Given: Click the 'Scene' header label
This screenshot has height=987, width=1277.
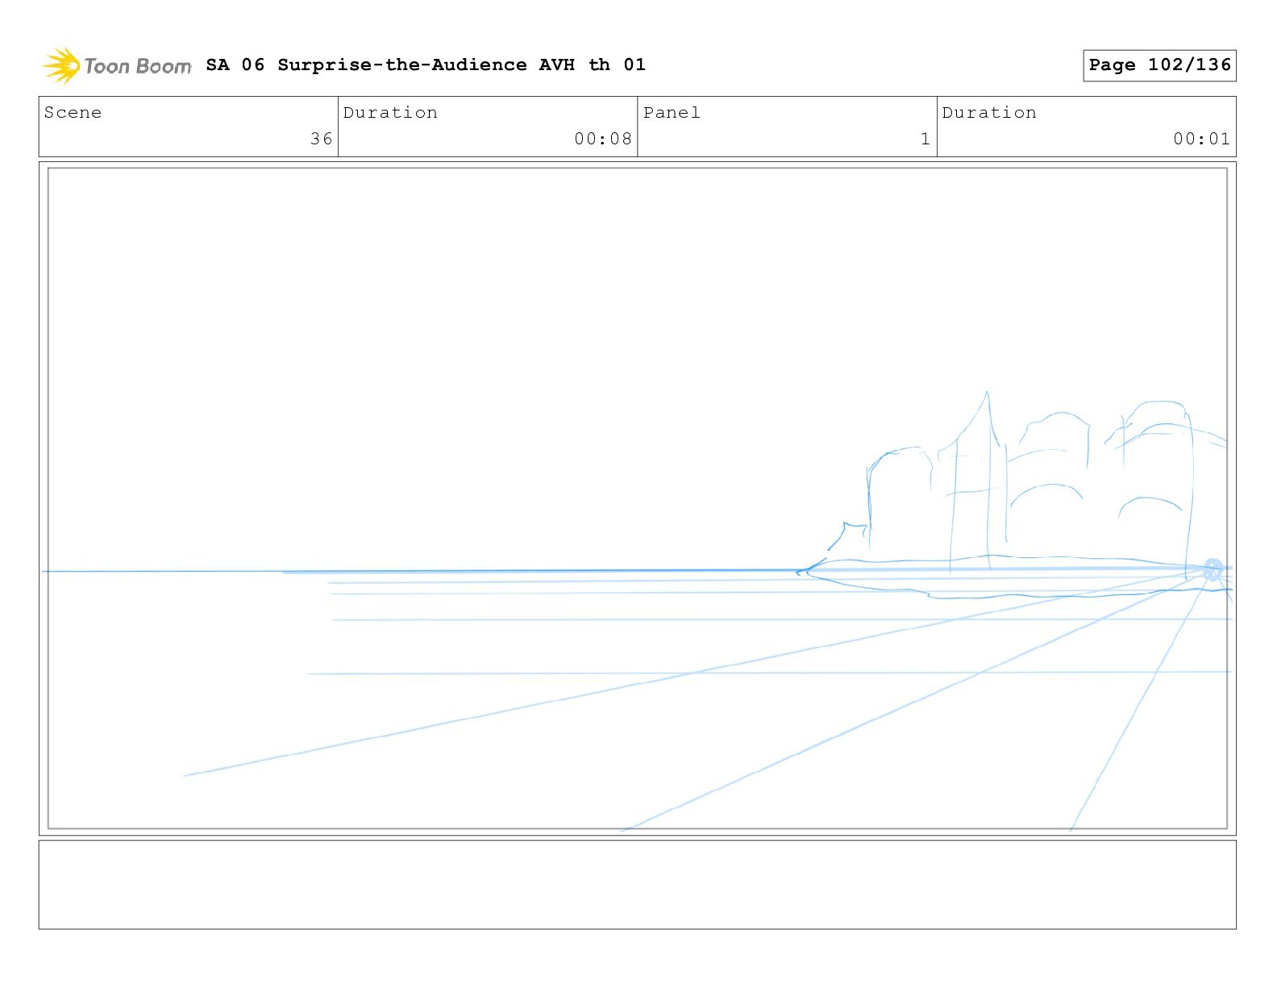Looking at the screenshot, I should [x=73, y=112].
